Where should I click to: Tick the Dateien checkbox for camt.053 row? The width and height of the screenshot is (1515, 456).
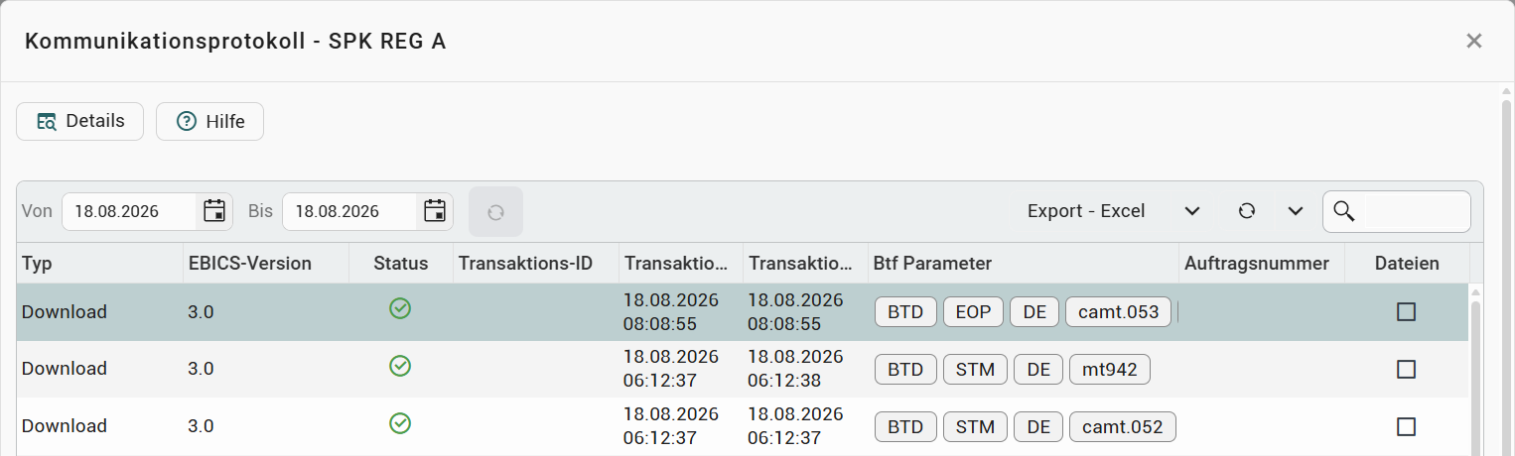pyautogui.click(x=1406, y=311)
